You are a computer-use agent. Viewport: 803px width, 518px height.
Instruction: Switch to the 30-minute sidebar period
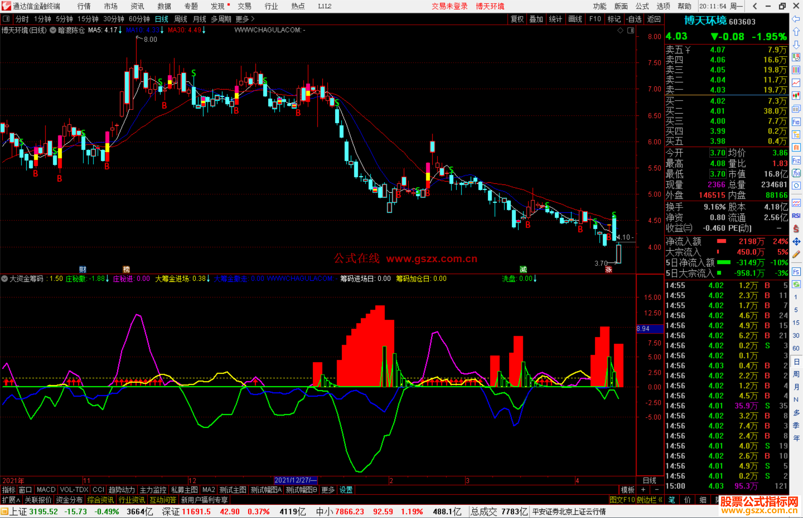[796, 336]
